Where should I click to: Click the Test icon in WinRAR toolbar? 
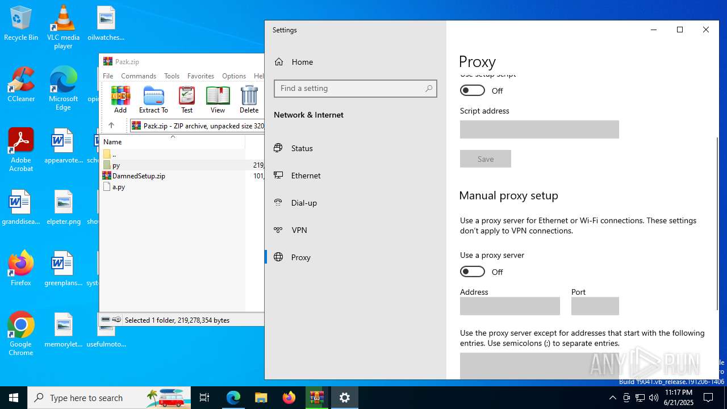coord(187,99)
